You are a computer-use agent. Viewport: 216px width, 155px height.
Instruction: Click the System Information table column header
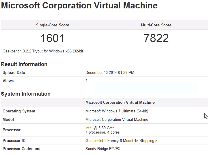(x=120, y=103)
